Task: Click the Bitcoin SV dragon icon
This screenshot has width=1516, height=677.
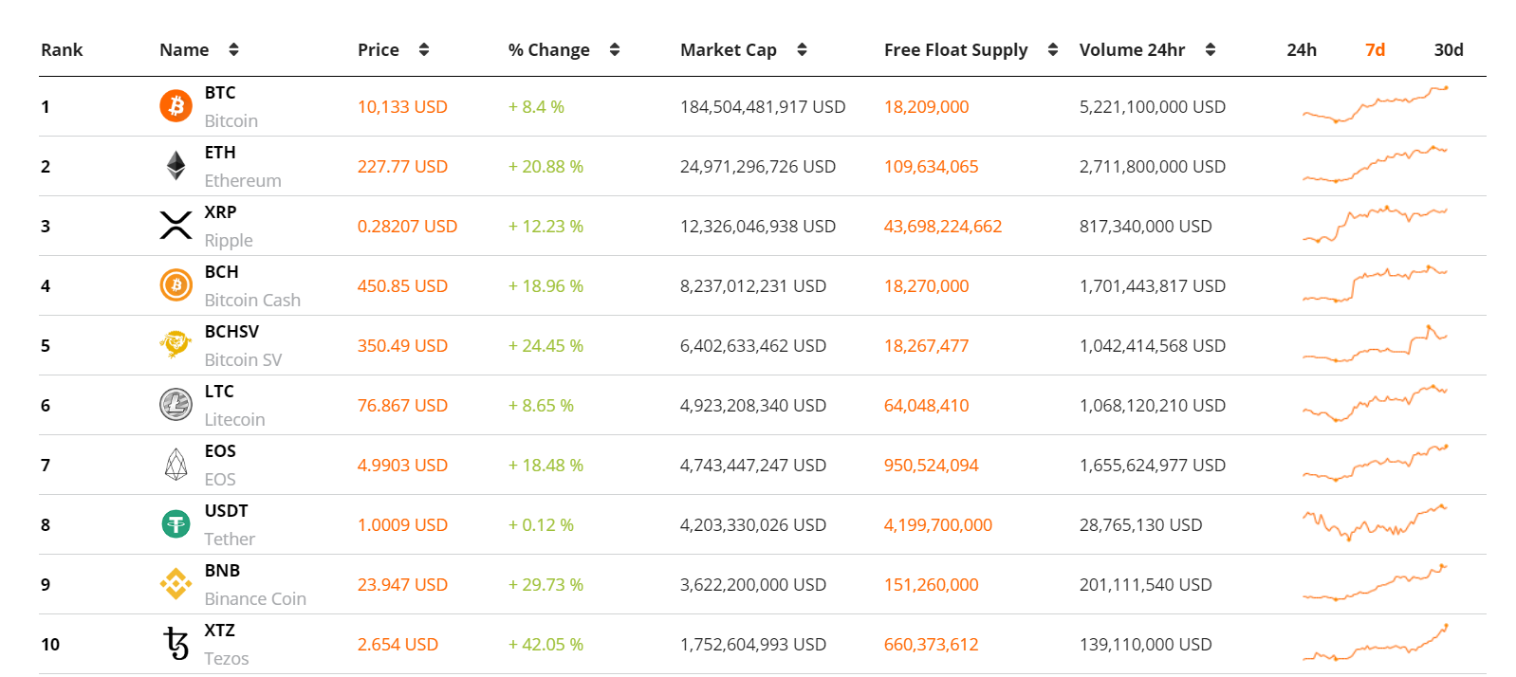Action: click(x=176, y=345)
